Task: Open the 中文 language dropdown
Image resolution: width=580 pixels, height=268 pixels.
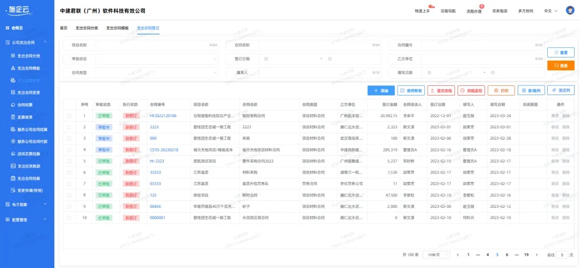Action: pyautogui.click(x=551, y=11)
